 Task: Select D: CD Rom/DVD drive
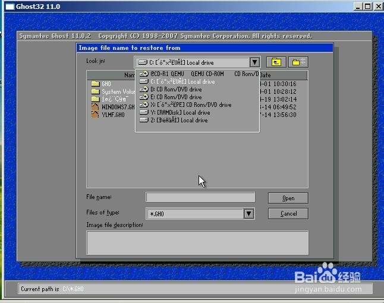tap(197, 89)
